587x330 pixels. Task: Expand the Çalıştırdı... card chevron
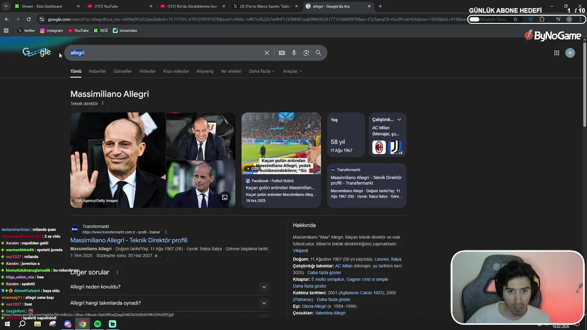399,120
